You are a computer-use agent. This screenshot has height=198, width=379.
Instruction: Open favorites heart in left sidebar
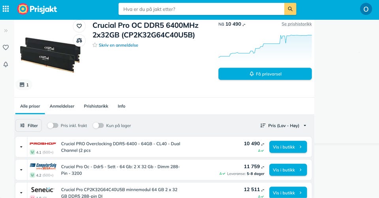[x=6, y=47]
